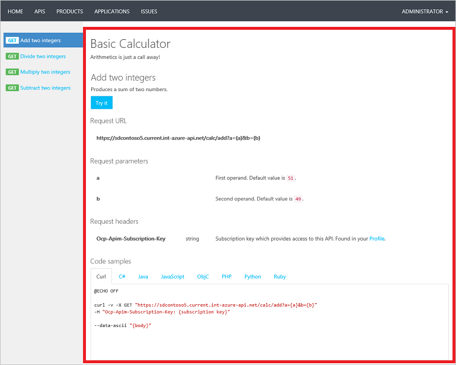
Task: Select the Subtract two integers operation
Action: click(x=46, y=88)
